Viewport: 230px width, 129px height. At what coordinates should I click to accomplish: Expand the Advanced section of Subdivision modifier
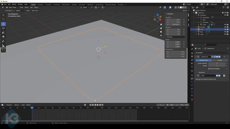[x=202, y=72]
